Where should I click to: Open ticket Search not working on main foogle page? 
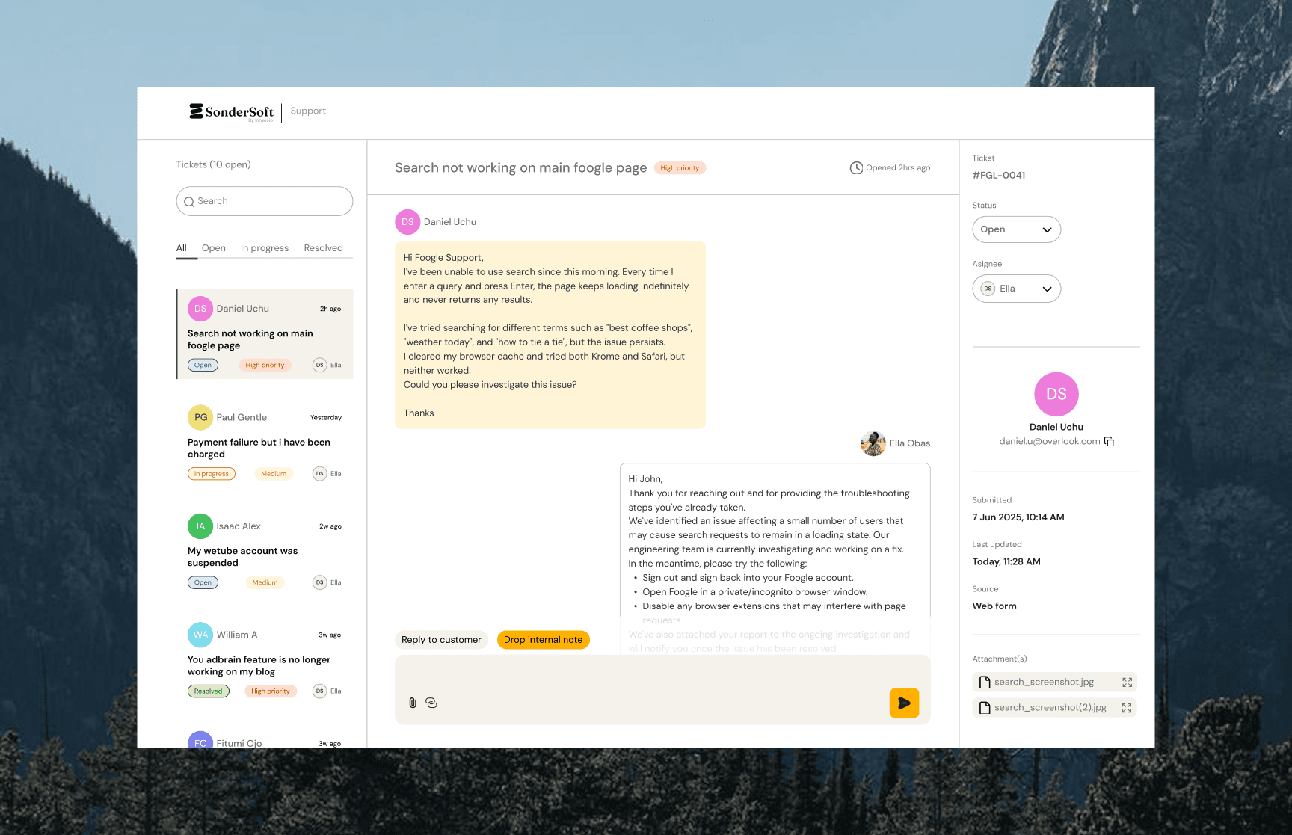[265, 334]
